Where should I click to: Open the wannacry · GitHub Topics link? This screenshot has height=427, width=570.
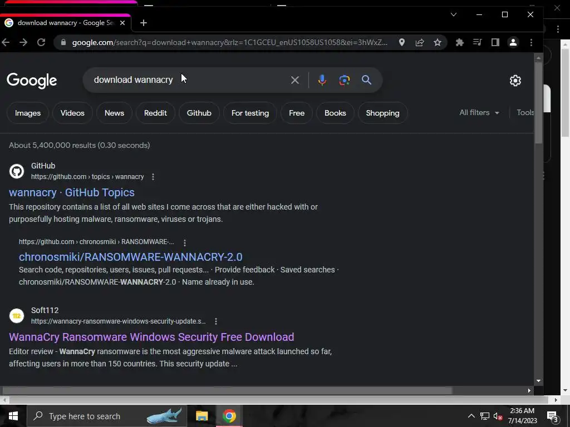pyautogui.click(x=72, y=192)
